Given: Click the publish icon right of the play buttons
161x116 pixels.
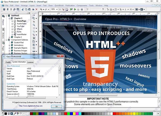Looking at the screenshot, I should (x=82, y=9).
